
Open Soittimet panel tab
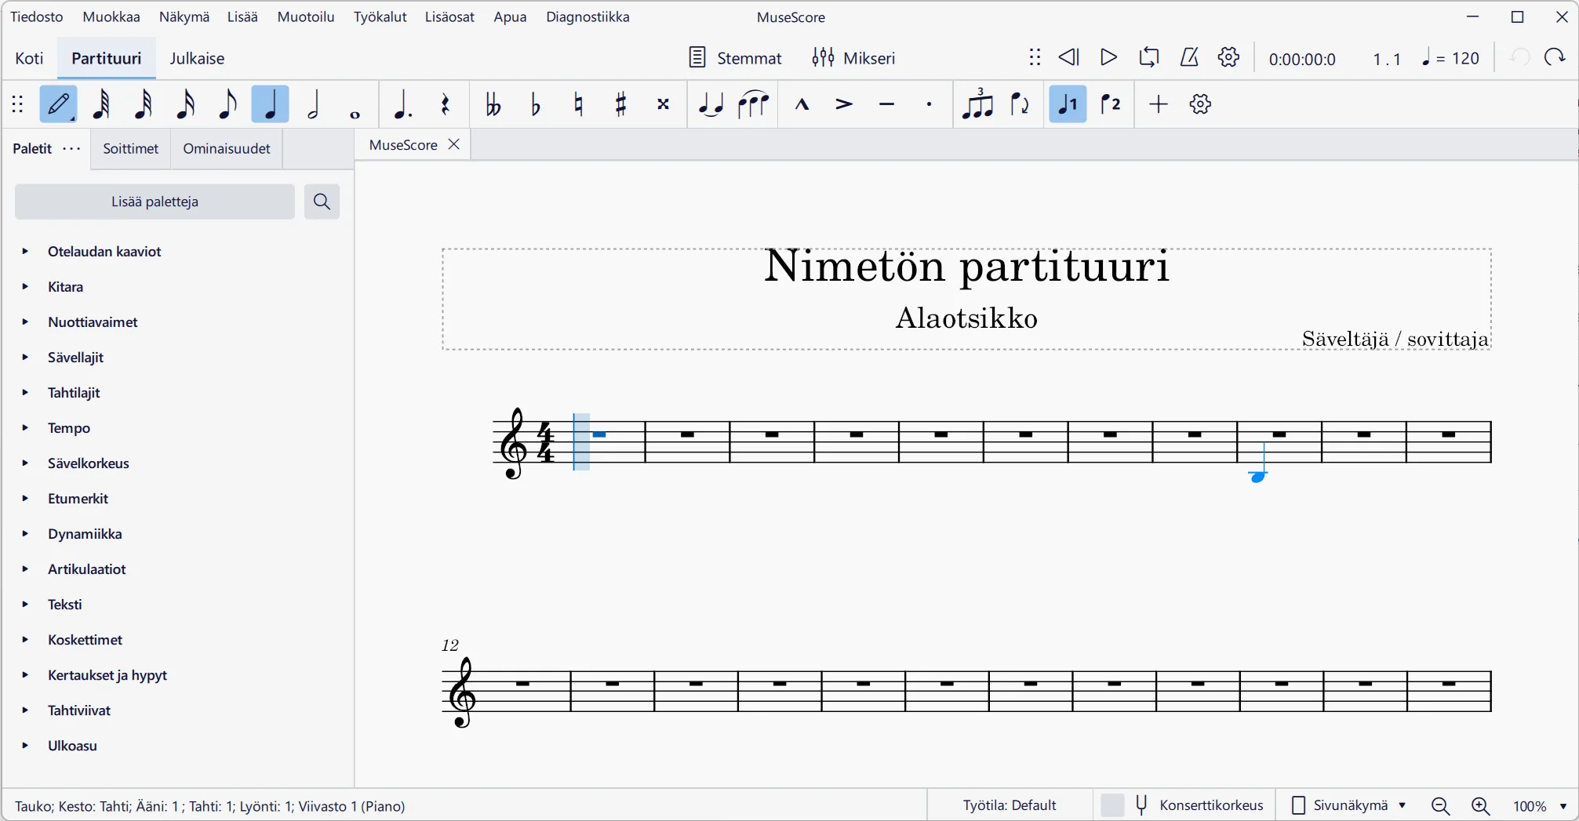131,148
